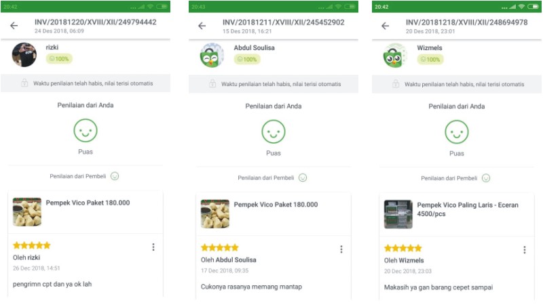Expand Penilaian dari Pembeli for Abdul Soulisa
Viewport: 543px width, 305px height.
(303, 178)
